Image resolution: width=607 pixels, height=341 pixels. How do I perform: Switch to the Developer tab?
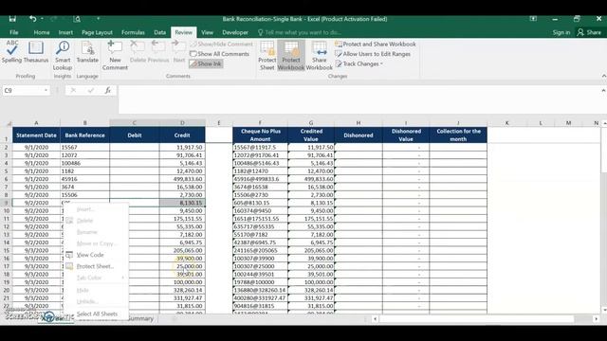coord(235,32)
